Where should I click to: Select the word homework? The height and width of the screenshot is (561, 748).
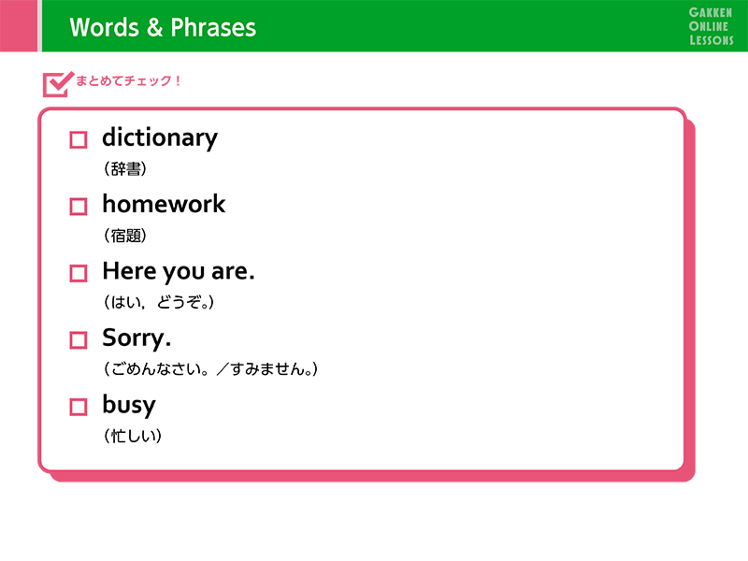point(164,204)
